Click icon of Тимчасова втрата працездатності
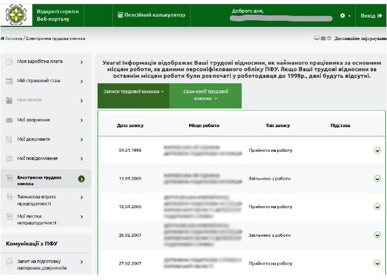This screenshot has height=280, width=387. [9, 197]
